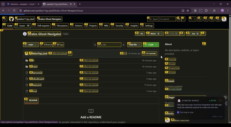Open the 0 Tags link
Screen dimensions: 231x127
point(59,45)
